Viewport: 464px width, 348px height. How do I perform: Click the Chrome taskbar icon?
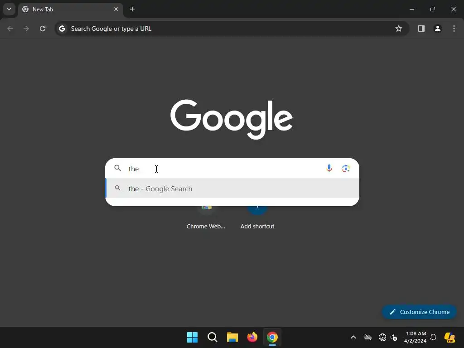click(x=272, y=337)
